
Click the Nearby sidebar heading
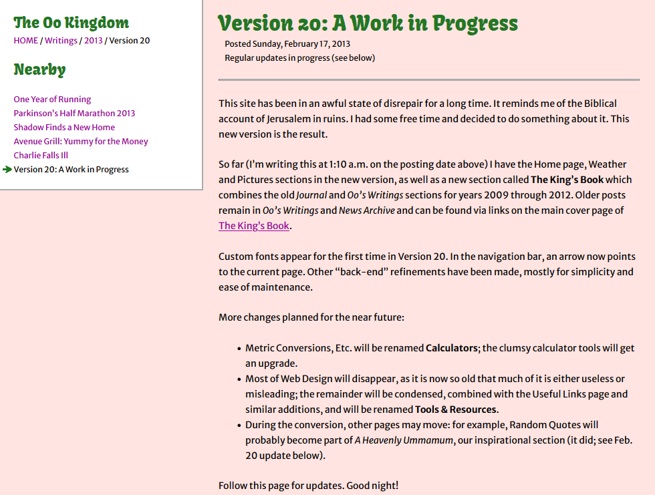pyautogui.click(x=39, y=69)
